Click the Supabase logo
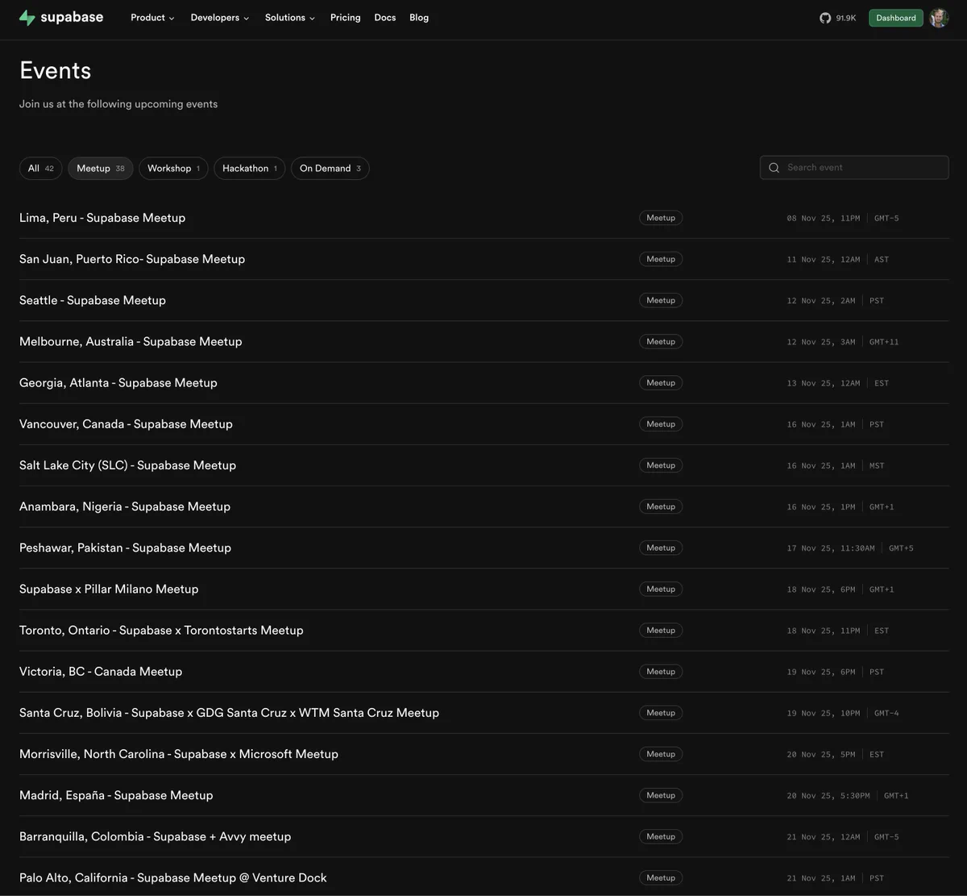Screen dimensions: 967x896 [61, 18]
